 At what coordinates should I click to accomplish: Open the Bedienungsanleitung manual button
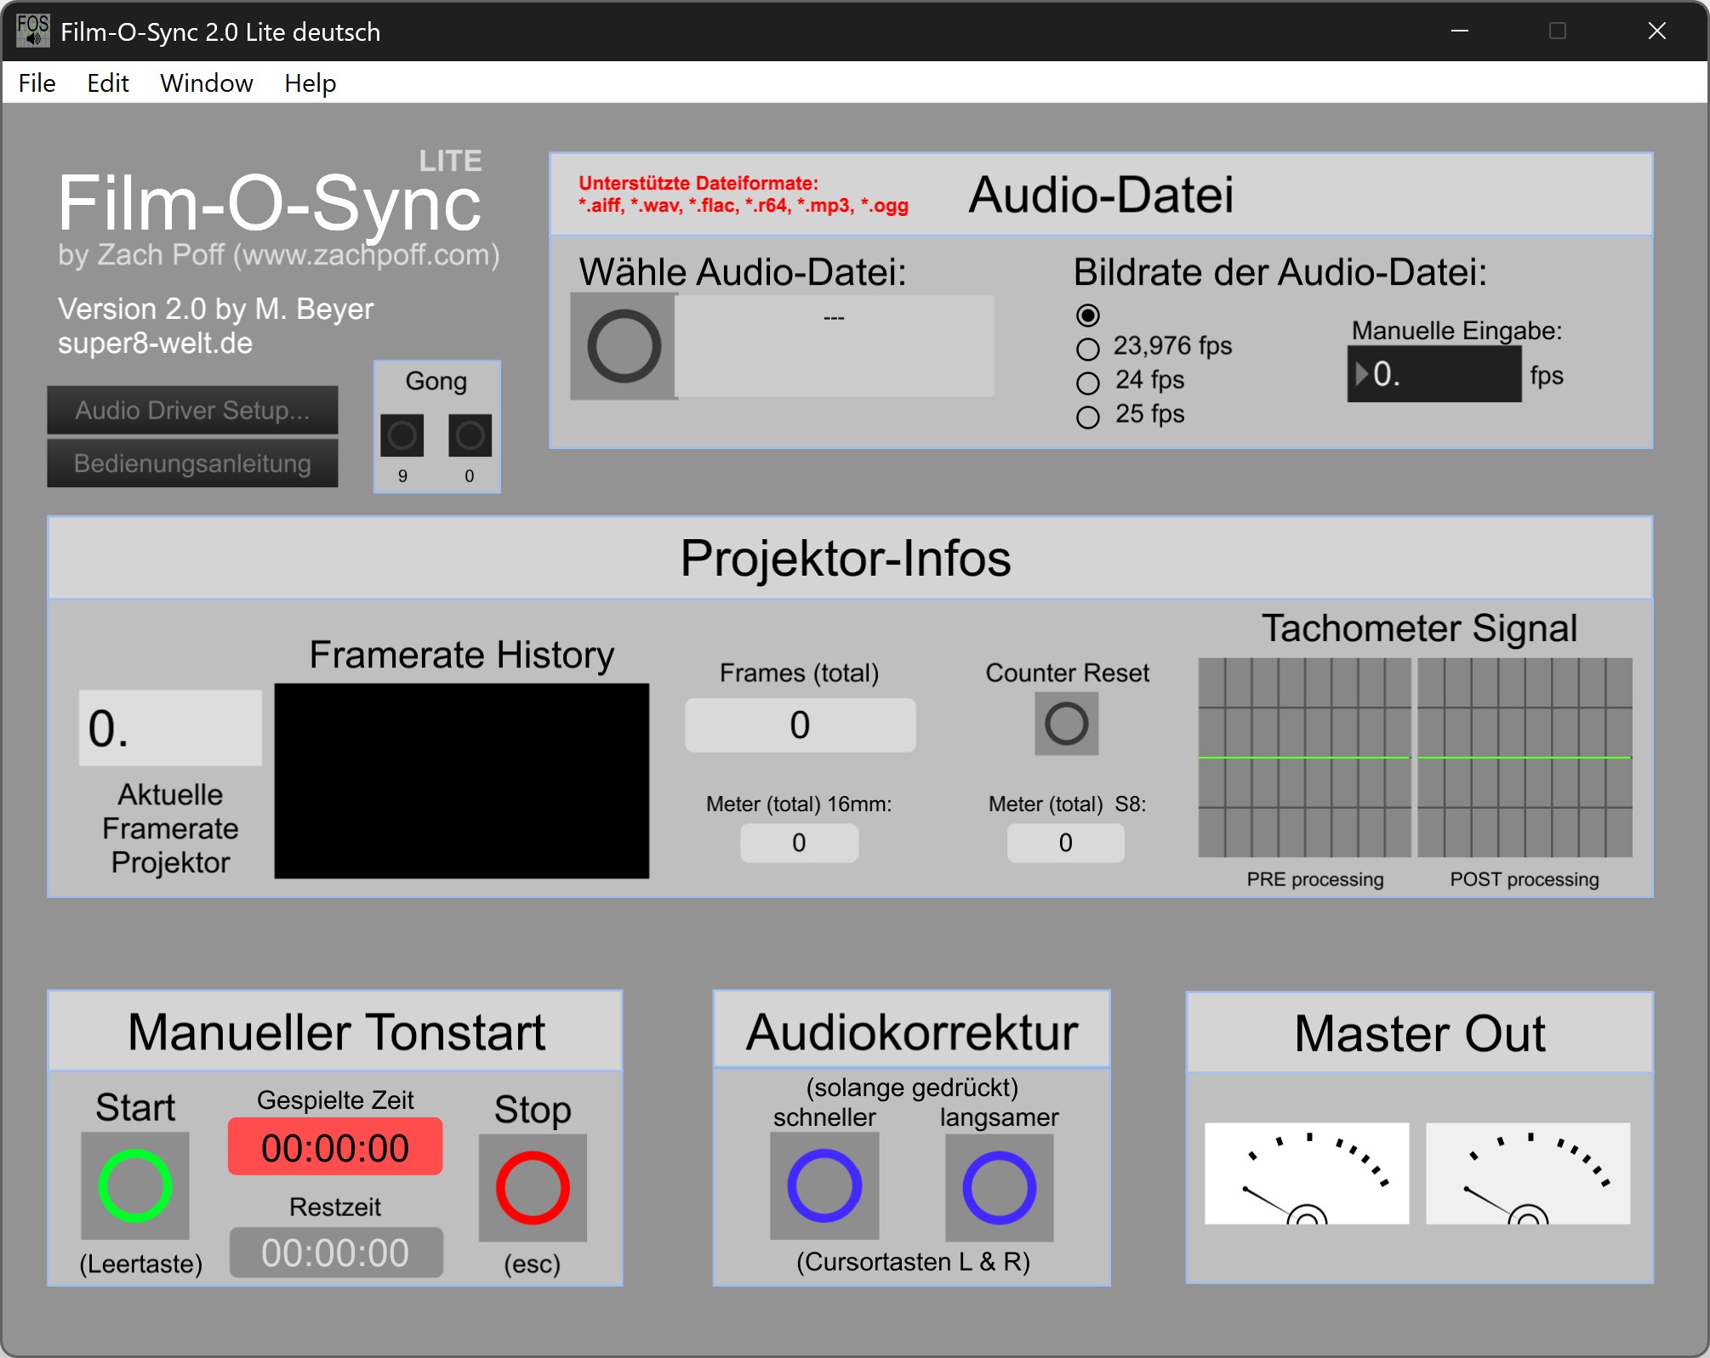[192, 463]
